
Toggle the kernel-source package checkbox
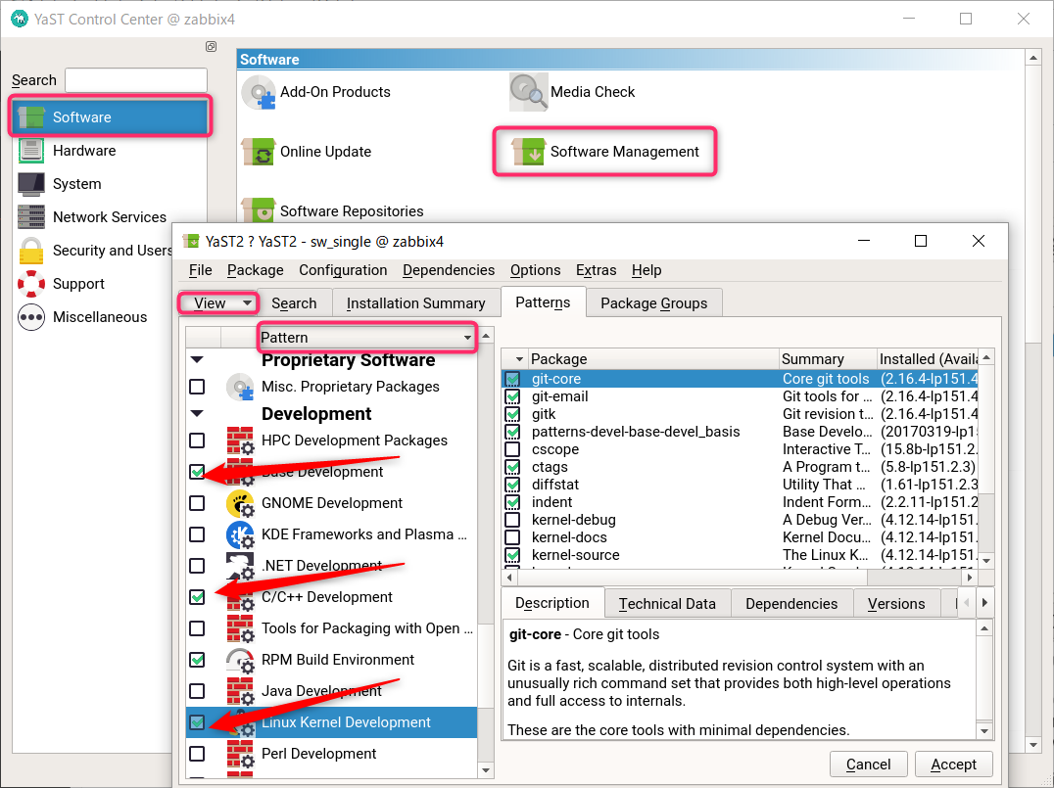(x=513, y=555)
